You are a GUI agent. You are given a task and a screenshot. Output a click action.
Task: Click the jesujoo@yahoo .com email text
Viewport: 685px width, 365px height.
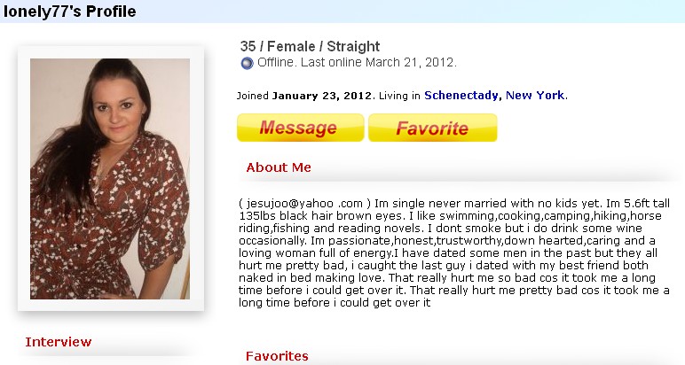(304, 204)
